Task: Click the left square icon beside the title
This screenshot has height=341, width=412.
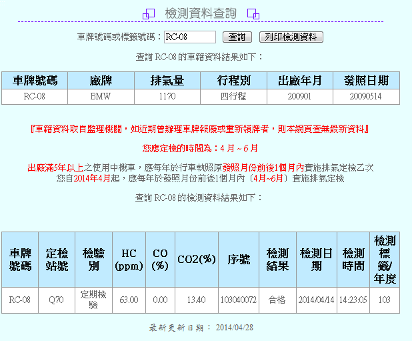Action: 149,14
